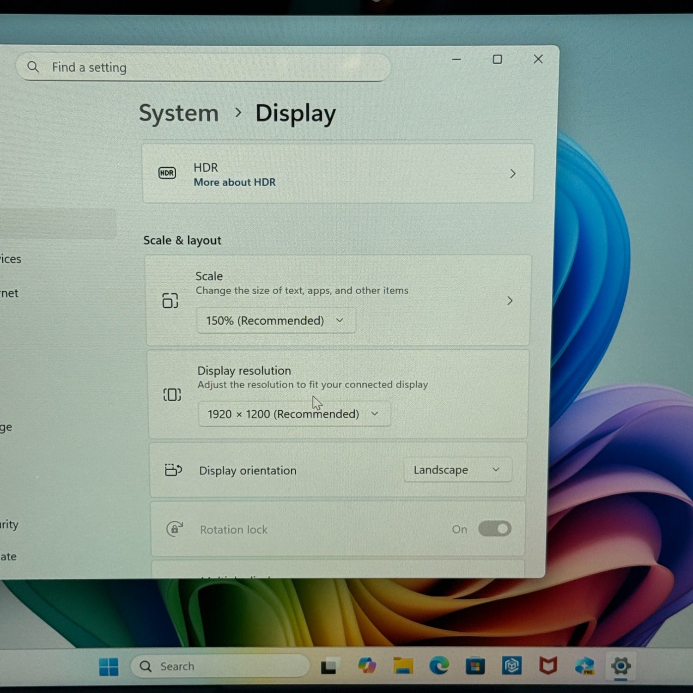
Task: Open Task View from the taskbar
Action: point(328,666)
